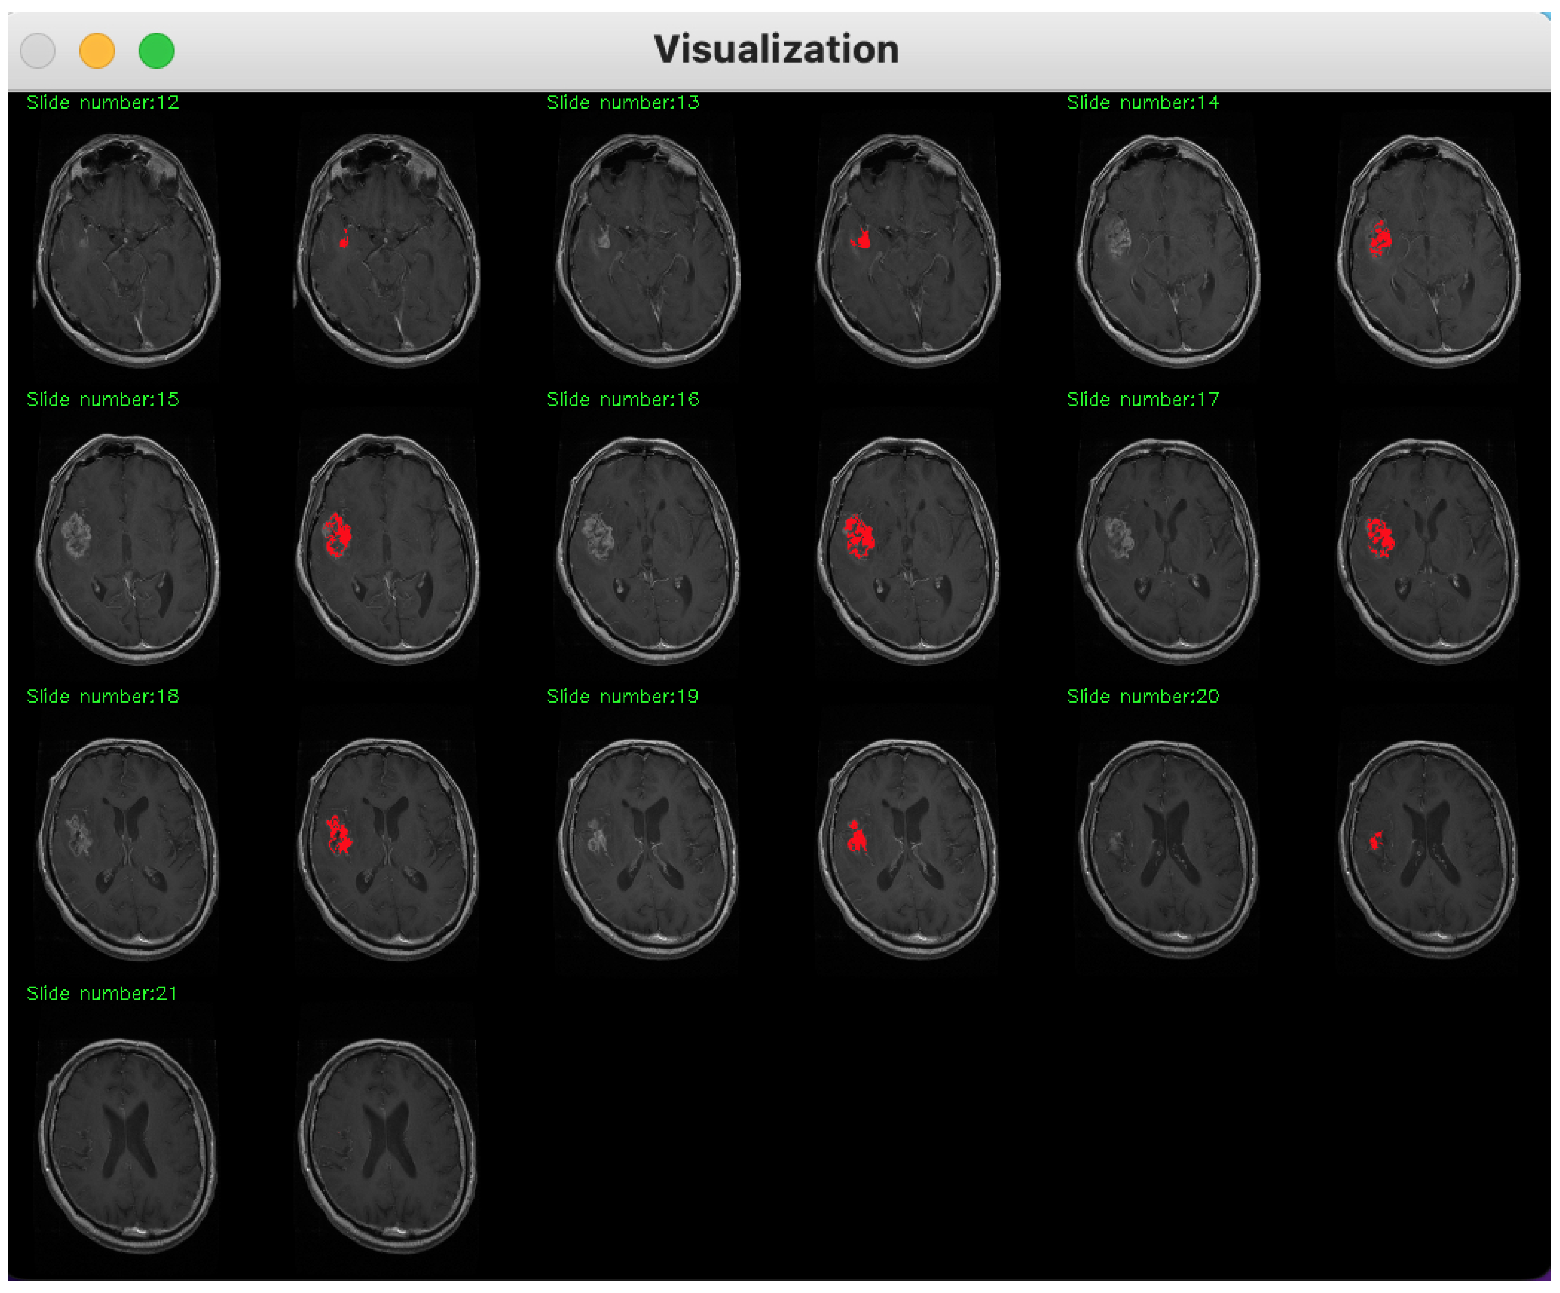This screenshot has width=1560, height=1293.
Task: Click the Visualization window title
Action: tap(776, 50)
